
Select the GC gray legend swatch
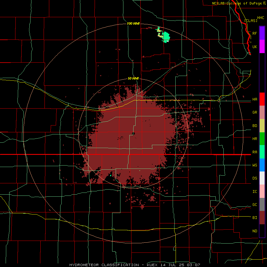coord(262,204)
